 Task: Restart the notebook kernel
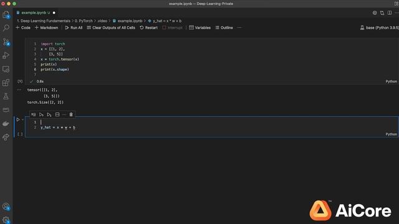point(148,27)
